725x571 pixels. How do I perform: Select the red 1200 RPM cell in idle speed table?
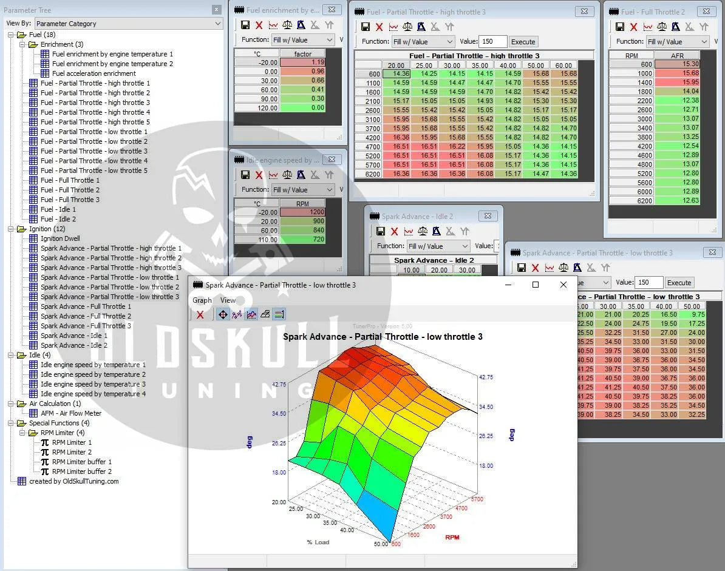302,212
